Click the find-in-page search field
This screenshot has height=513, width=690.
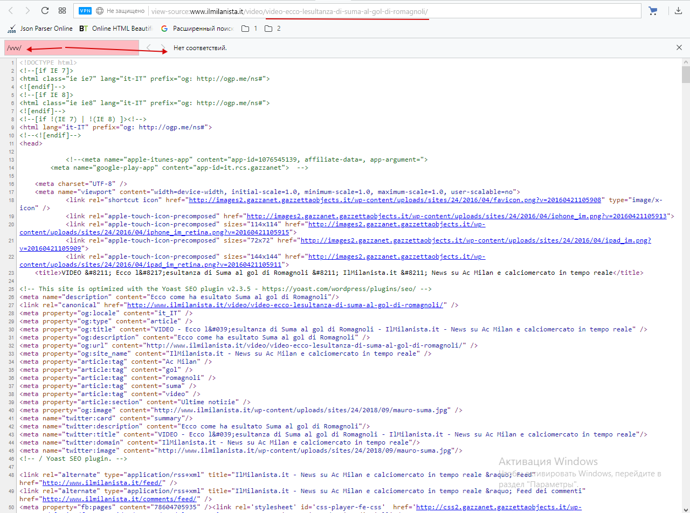tap(71, 48)
